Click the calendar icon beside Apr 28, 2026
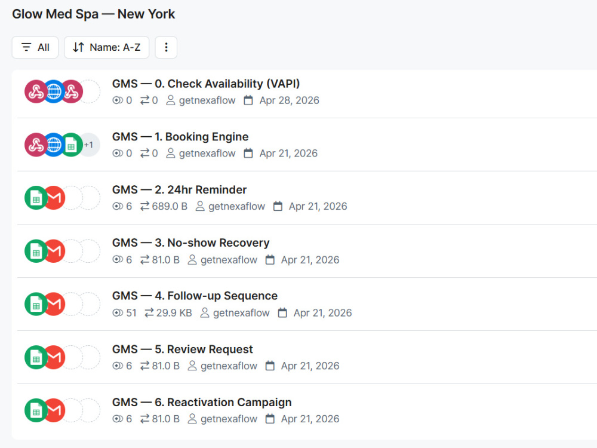The image size is (597, 448). (x=248, y=100)
